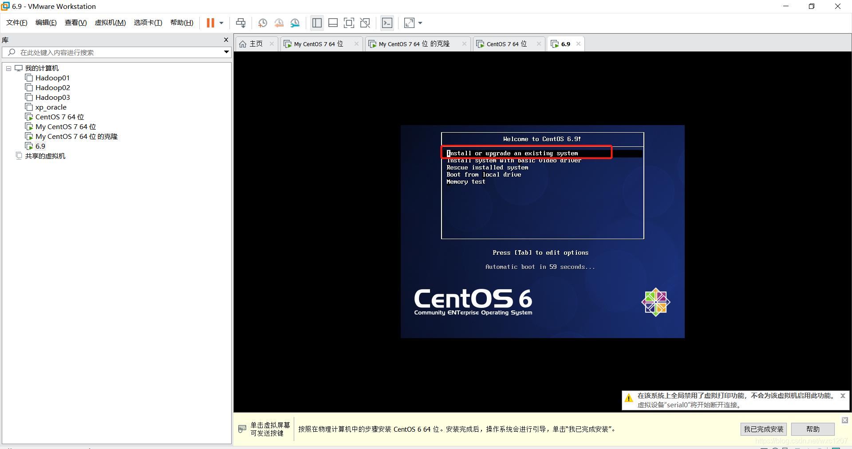Click 我已完成安装 button
The image size is (852, 449).
click(x=764, y=429)
